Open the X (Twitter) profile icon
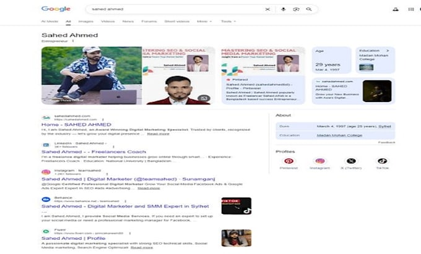 [351, 161]
